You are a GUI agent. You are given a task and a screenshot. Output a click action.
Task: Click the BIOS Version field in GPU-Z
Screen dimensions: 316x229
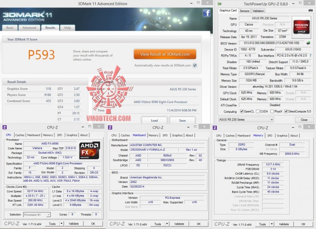click(272, 43)
